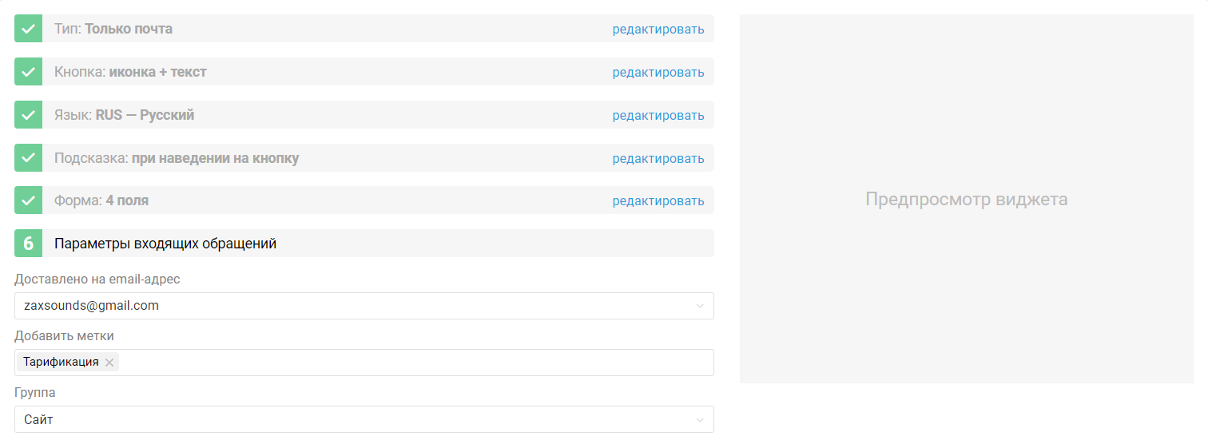Click the green checkmark beside Язык
Screen dimensions: 1208x448
pos(28,115)
